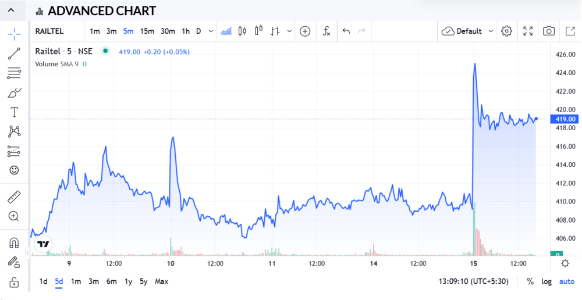Take a chart snapshot with camera icon
Screen dimensions: 582x300
[x=548, y=31]
